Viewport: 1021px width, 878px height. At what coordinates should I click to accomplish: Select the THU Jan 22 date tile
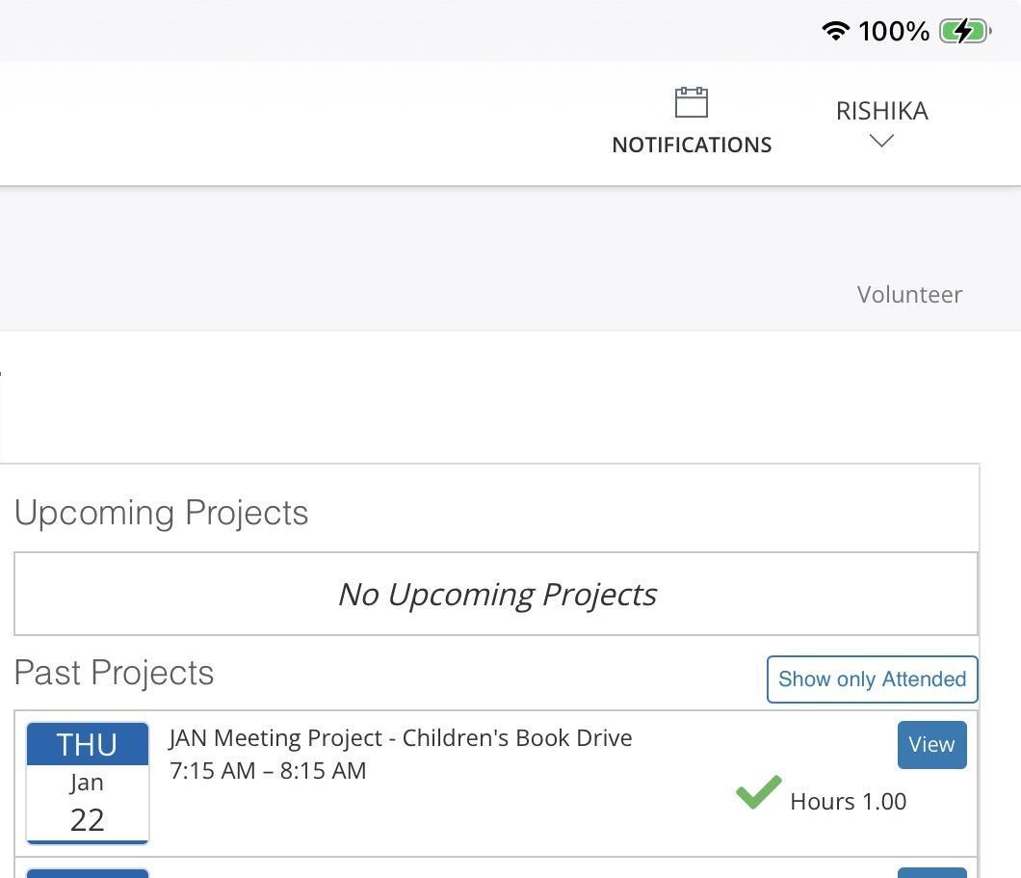click(88, 783)
